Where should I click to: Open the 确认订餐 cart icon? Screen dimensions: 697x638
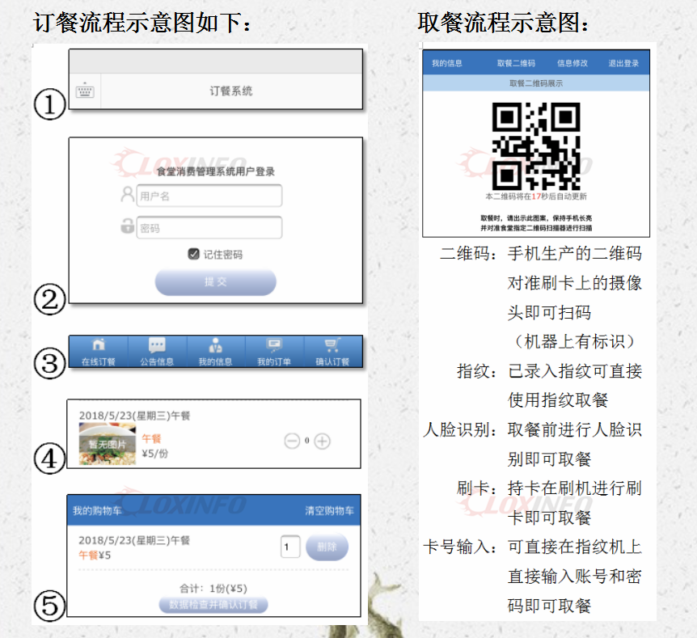[332, 352]
